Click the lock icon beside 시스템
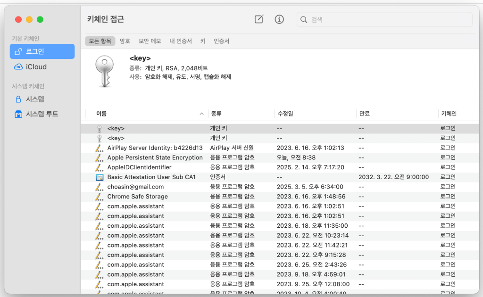The image size is (483, 297). click(18, 99)
